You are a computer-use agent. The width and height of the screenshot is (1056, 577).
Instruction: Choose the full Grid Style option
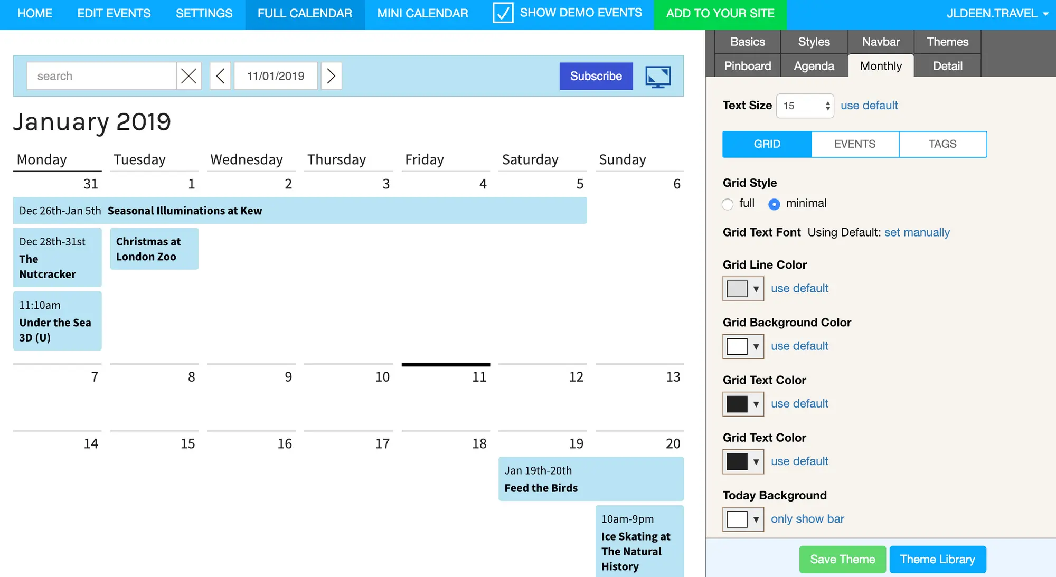tap(728, 204)
